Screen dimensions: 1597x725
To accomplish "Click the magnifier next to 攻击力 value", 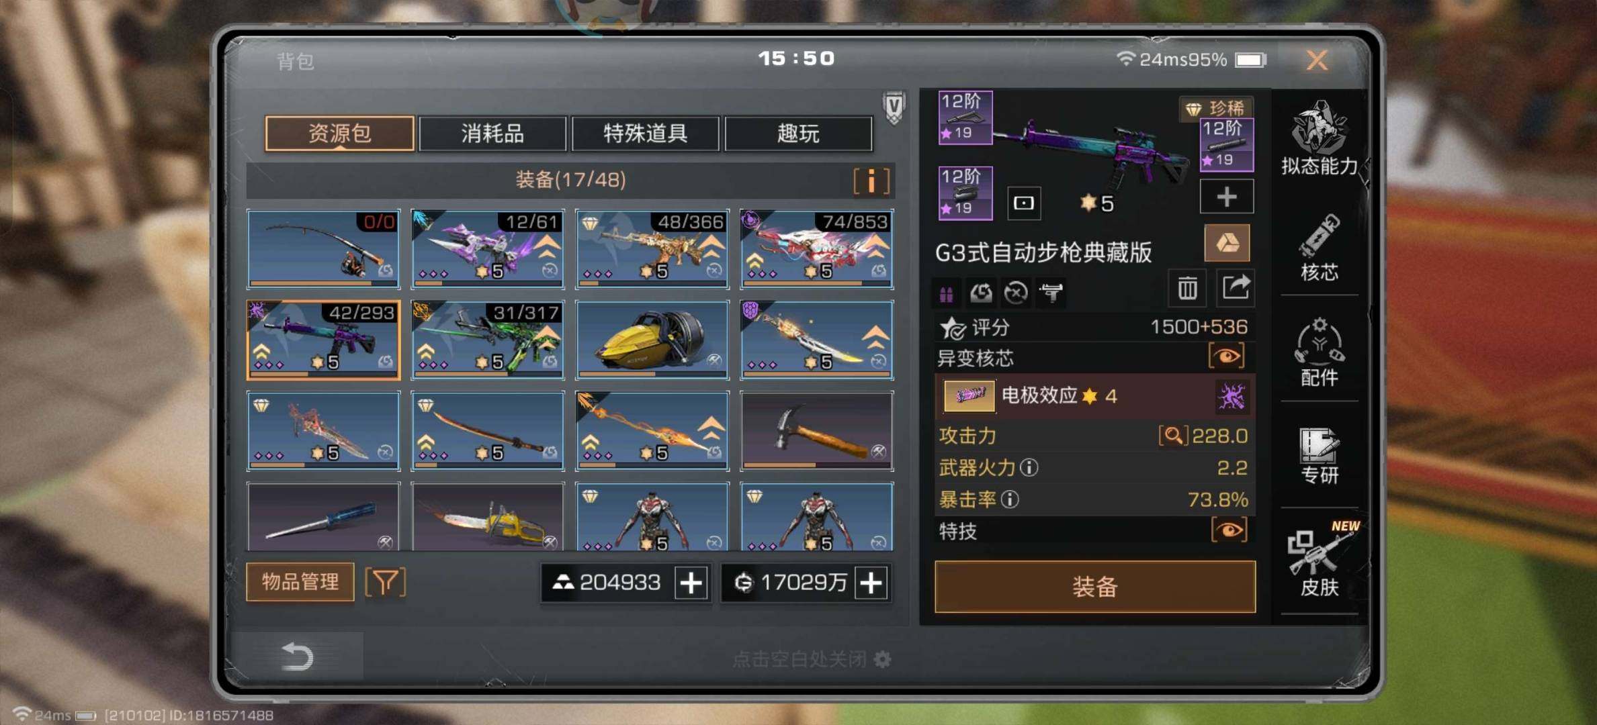I will click(x=1172, y=436).
